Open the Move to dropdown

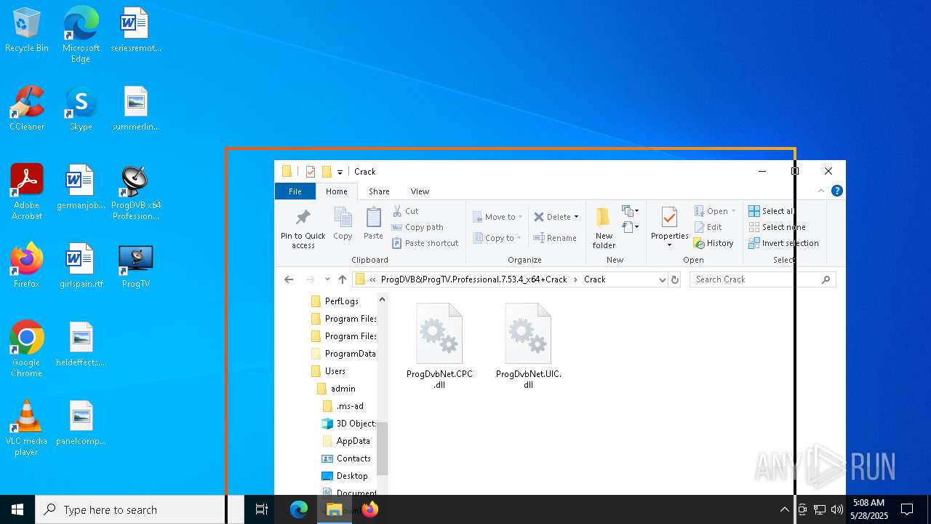(498, 217)
